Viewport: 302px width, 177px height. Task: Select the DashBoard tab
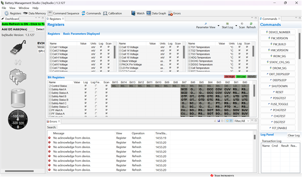[x=10, y=19]
